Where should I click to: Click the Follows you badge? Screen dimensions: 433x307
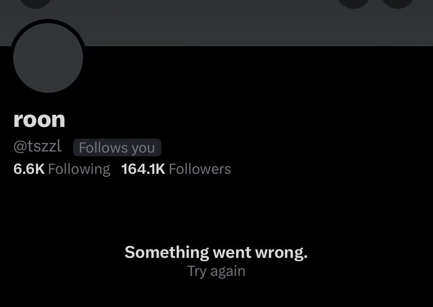[x=117, y=147]
